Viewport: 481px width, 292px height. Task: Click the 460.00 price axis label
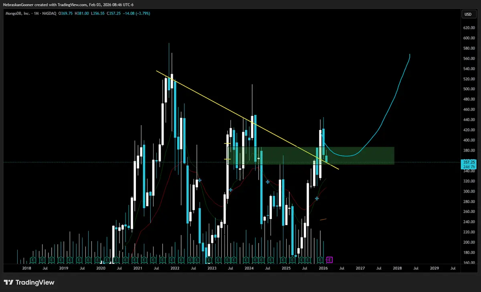click(469, 109)
